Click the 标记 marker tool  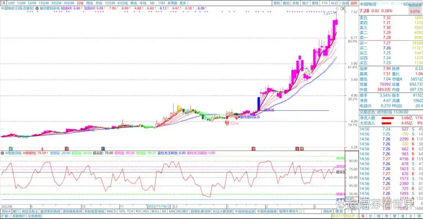point(334,3)
